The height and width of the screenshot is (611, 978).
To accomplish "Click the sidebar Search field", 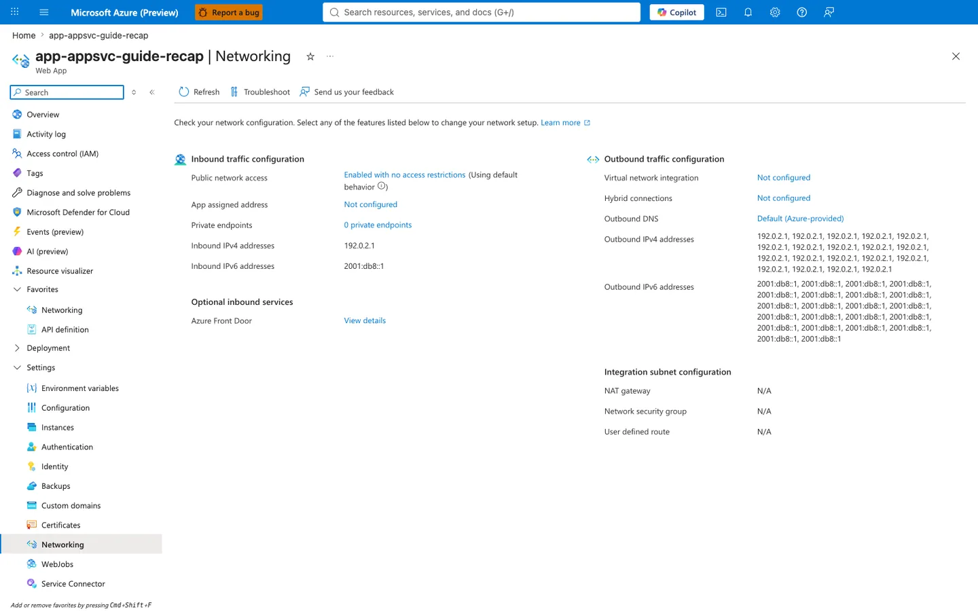I will (x=67, y=92).
